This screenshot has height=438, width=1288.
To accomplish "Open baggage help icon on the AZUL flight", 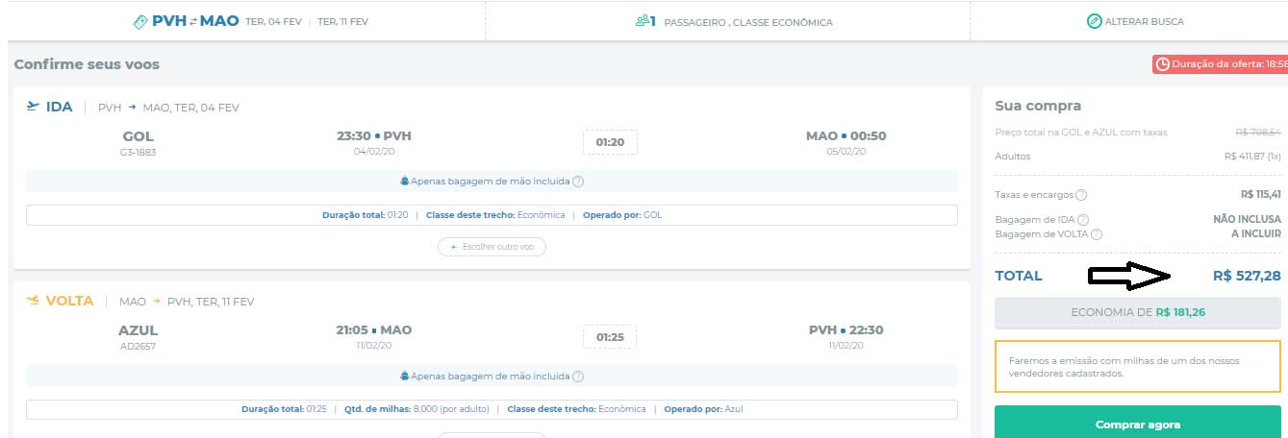I will (x=578, y=376).
